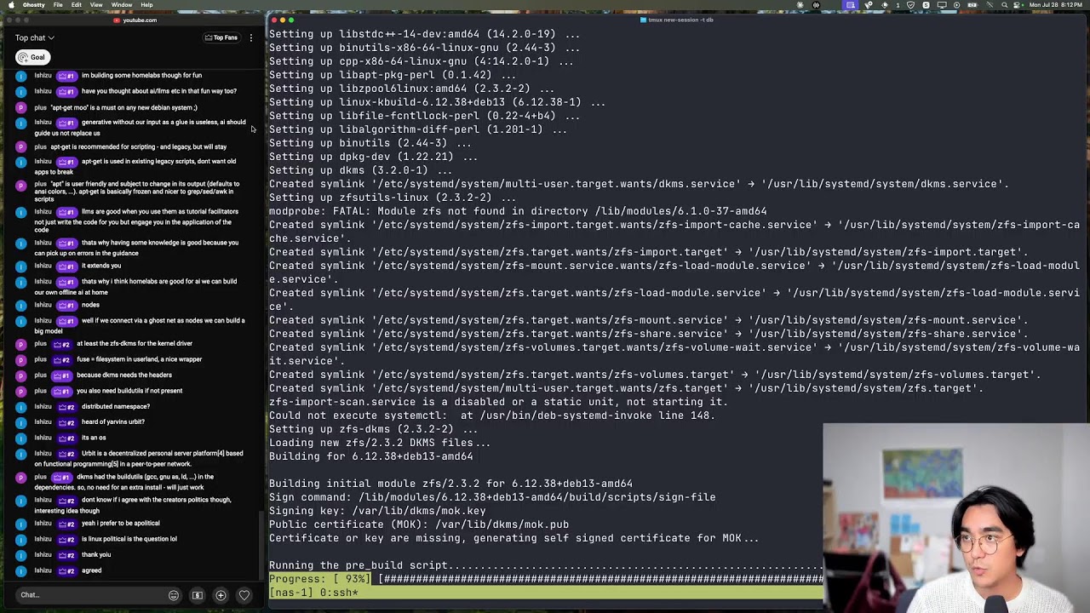This screenshot has width=1090, height=613.
Task: Click the message 'im building some homelabs though for fun'
Action: coord(141,76)
